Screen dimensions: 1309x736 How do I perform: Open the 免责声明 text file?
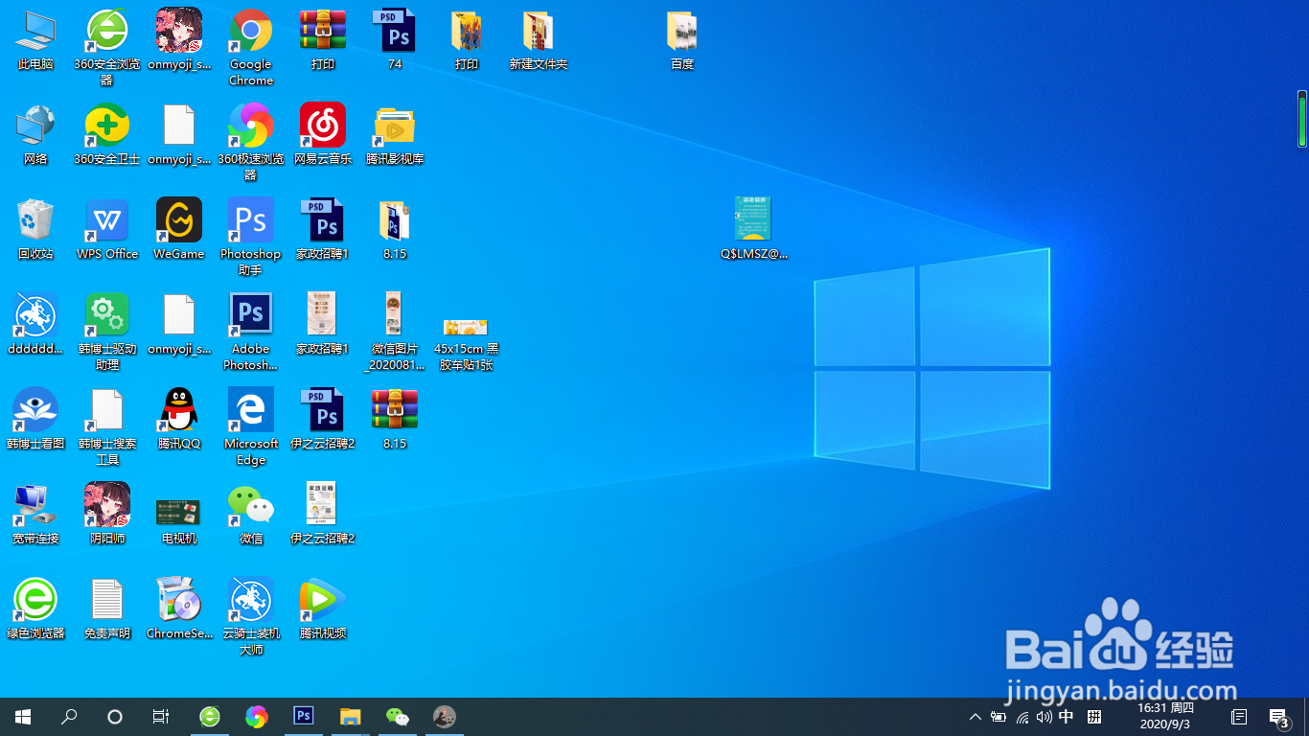click(107, 609)
